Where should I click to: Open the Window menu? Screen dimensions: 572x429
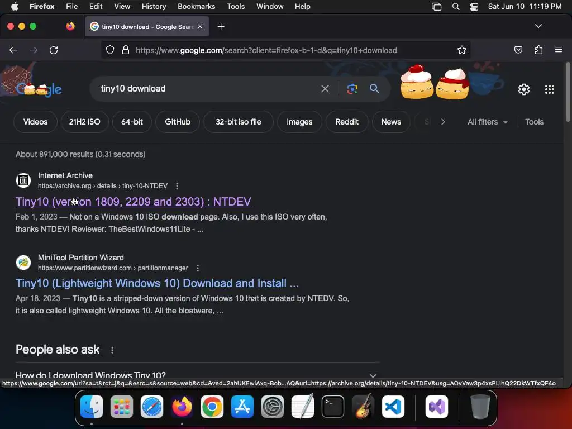(x=270, y=7)
